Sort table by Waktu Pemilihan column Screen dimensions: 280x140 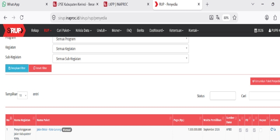pyautogui.click(x=223, y=118)
